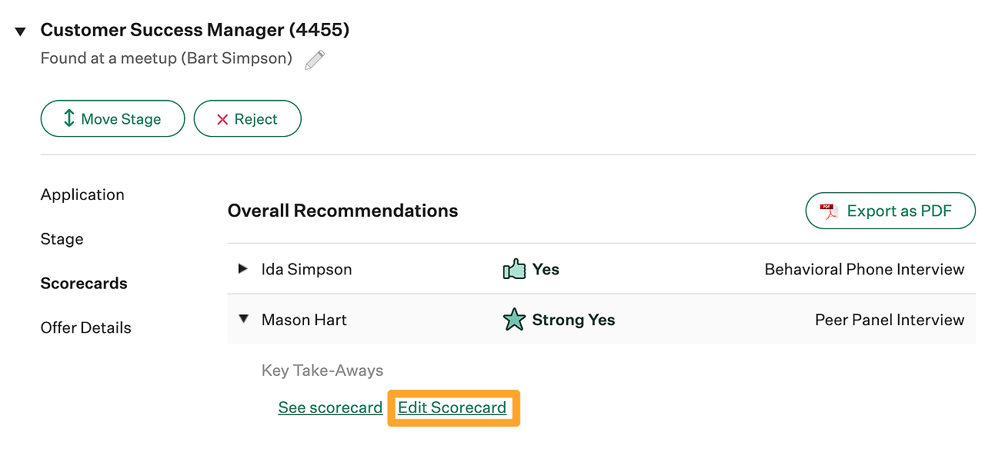Click Peer Panel Interview label
The height and width of the screenshot is (455, 985).
[x=890, y=320]
